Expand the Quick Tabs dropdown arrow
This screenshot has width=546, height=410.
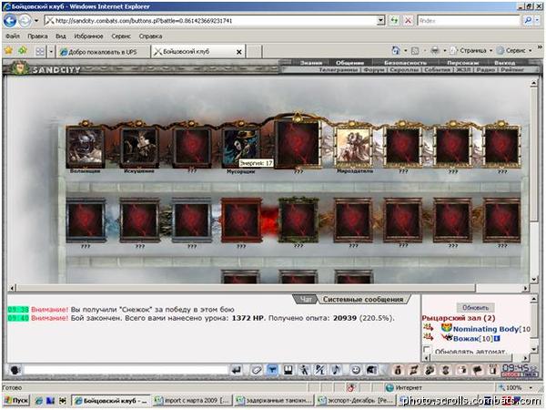click(51, 52)
